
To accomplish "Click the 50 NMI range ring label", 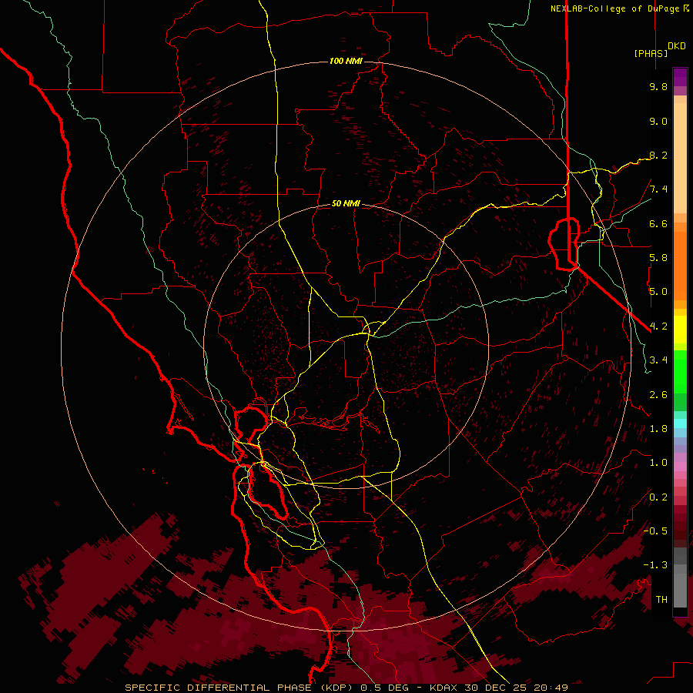I will click(346, 203).
